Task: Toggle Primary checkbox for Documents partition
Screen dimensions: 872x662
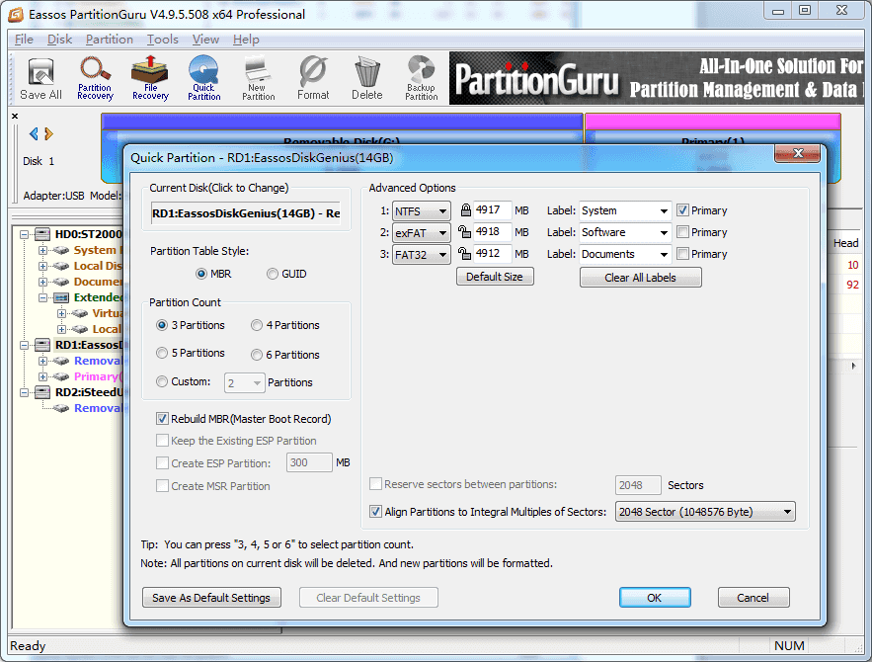Action: tap(682, 254)
